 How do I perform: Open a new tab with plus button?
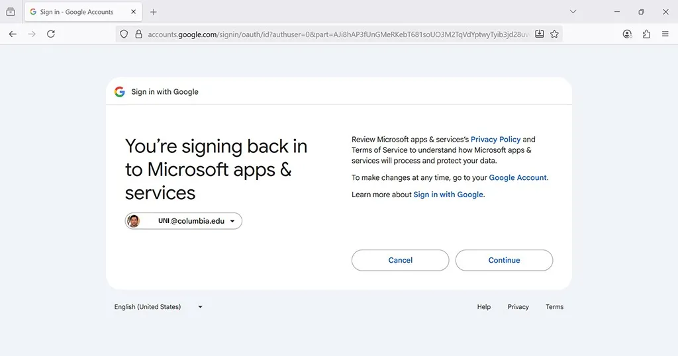pyautogui.click(x=153, y=12)
